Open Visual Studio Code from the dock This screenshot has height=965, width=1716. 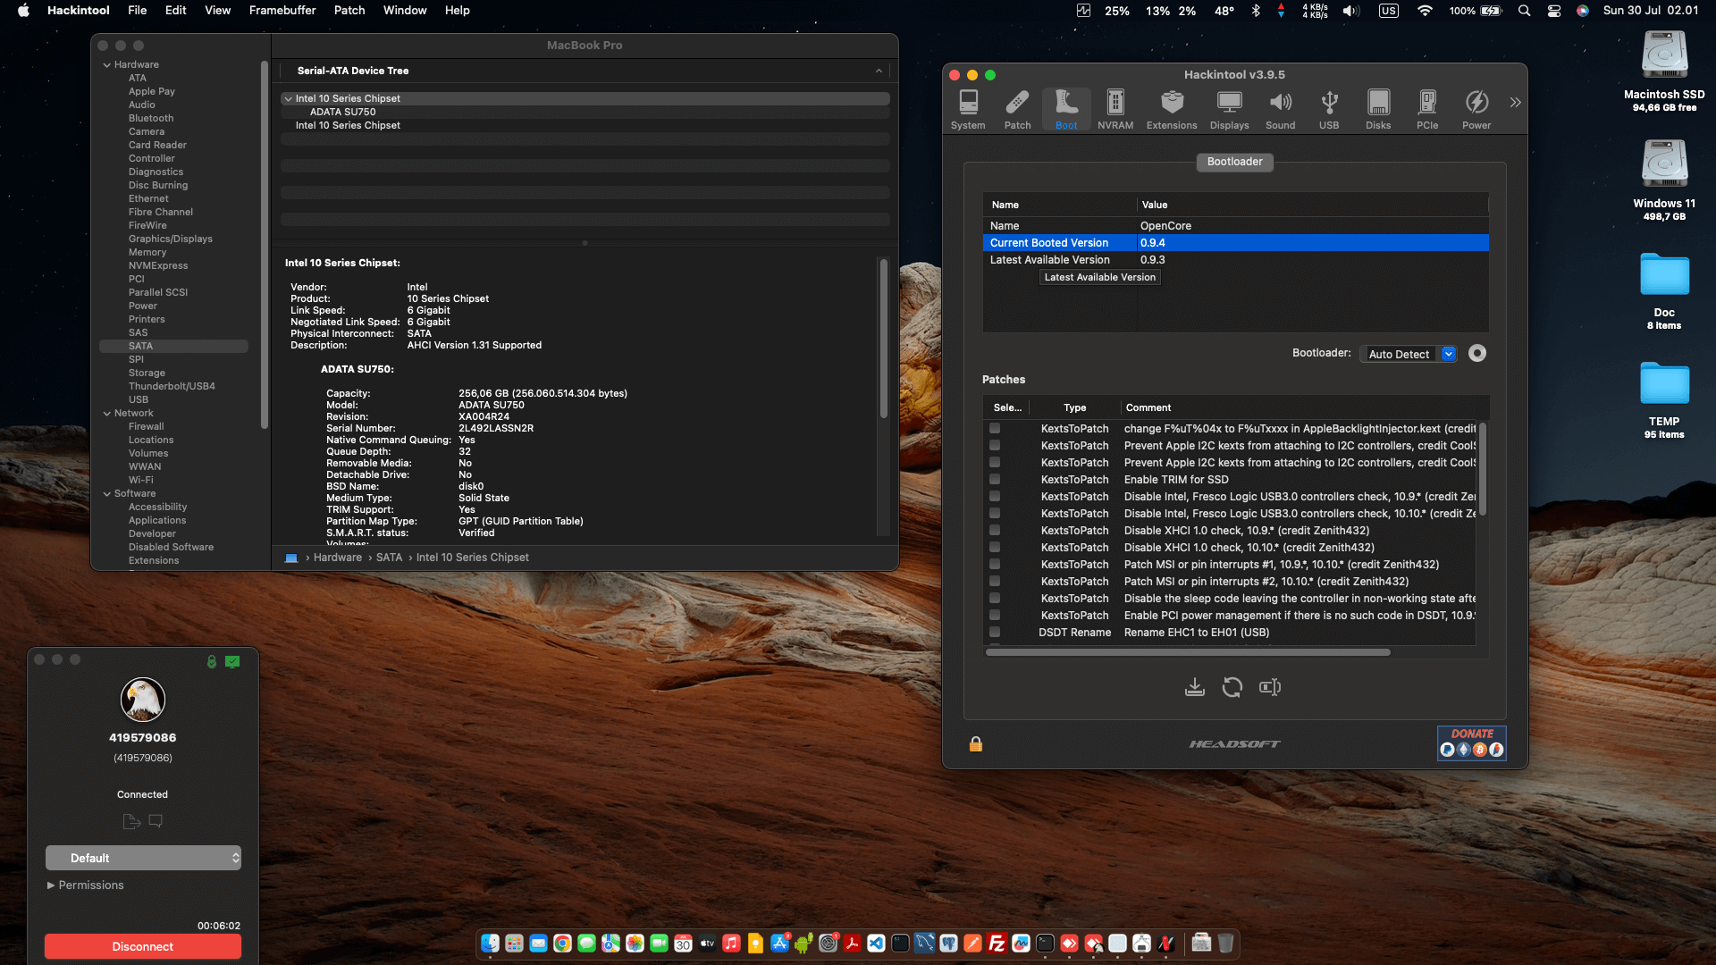coord(876,944)
